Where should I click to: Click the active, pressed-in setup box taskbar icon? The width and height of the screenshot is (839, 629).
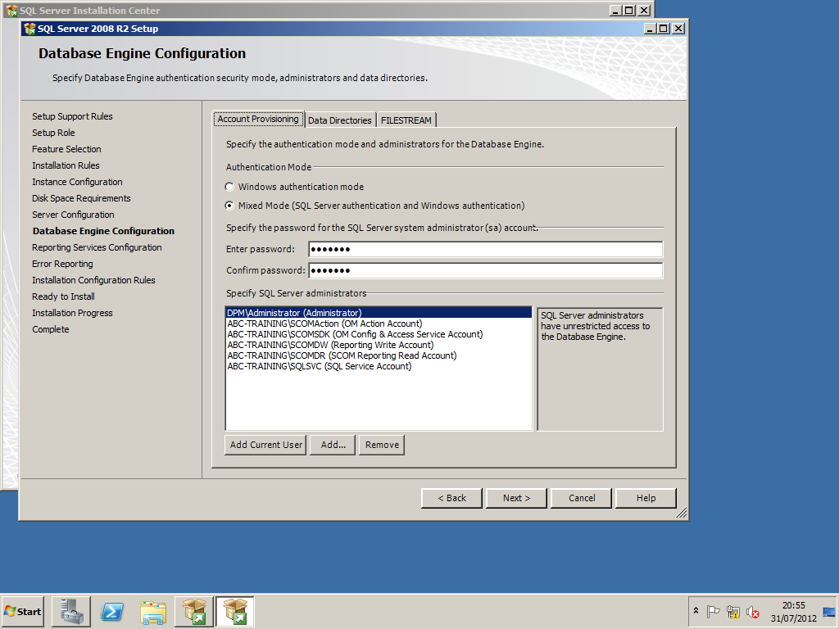pos(235,611)
